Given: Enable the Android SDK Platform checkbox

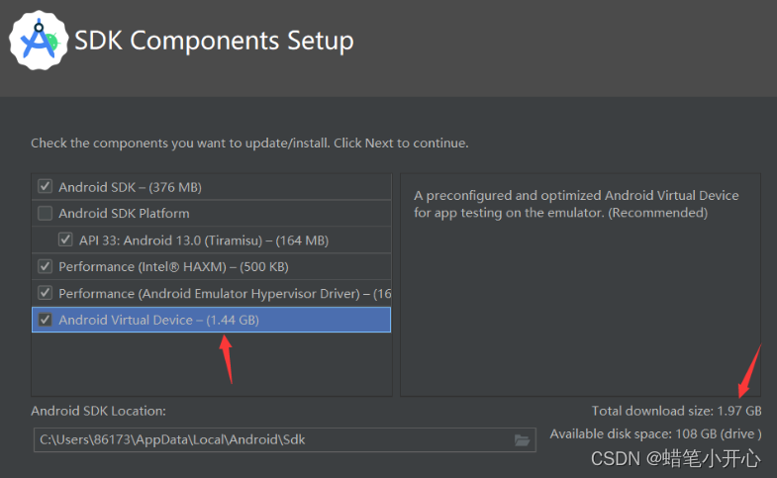Looking at the screenshot, I should click(46, 214).
